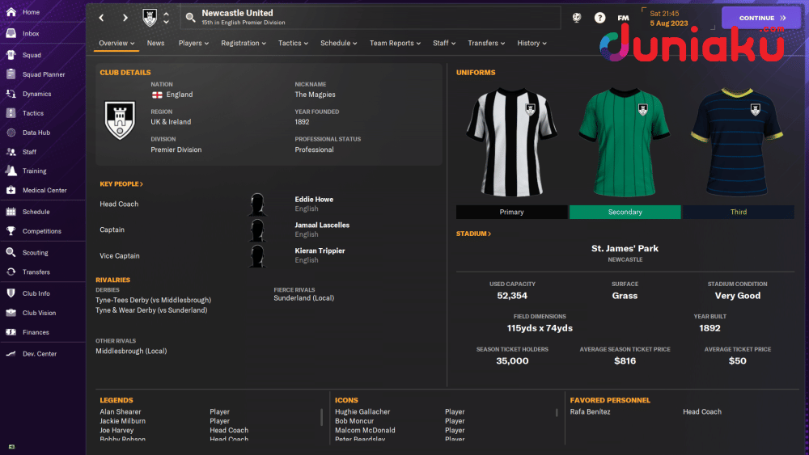Open the Dev. Center icon

[11, 353]
